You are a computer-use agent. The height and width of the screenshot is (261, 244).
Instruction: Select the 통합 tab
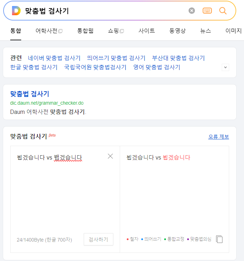16,31
